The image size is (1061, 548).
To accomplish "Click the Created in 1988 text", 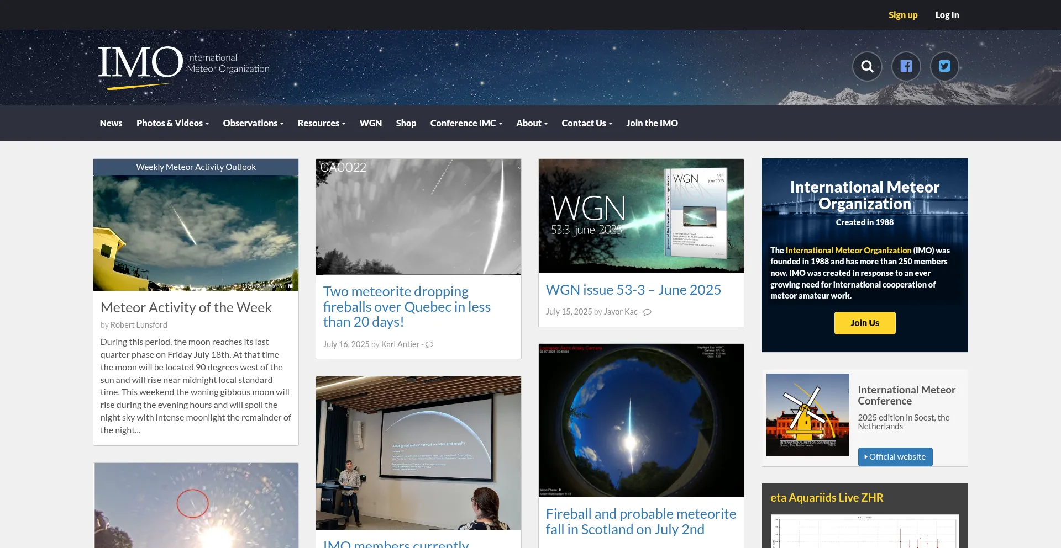I will [x=864, y=222].
